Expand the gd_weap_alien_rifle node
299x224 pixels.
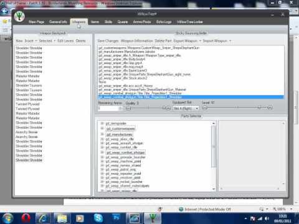coord(102,139)
